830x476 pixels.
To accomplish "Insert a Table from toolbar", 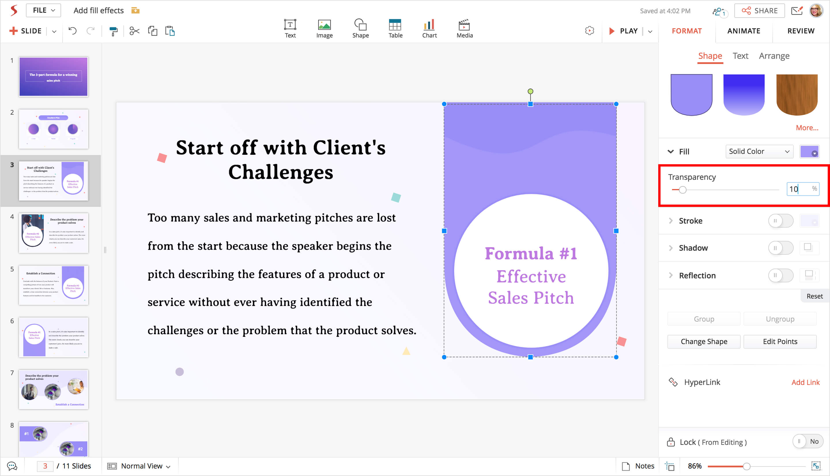I will coord(395,29).
